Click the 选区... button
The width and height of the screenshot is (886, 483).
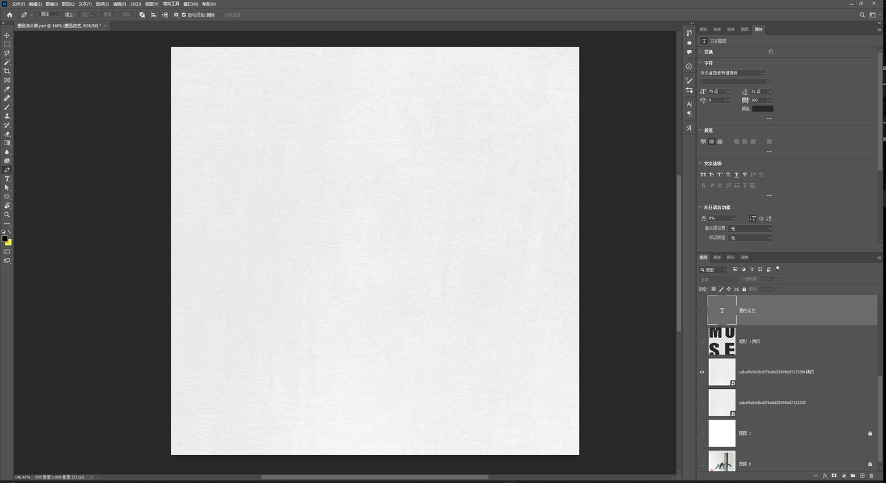click(86, 14)
